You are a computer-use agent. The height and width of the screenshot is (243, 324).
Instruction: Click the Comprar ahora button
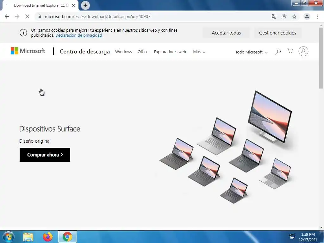pos(45,155)
